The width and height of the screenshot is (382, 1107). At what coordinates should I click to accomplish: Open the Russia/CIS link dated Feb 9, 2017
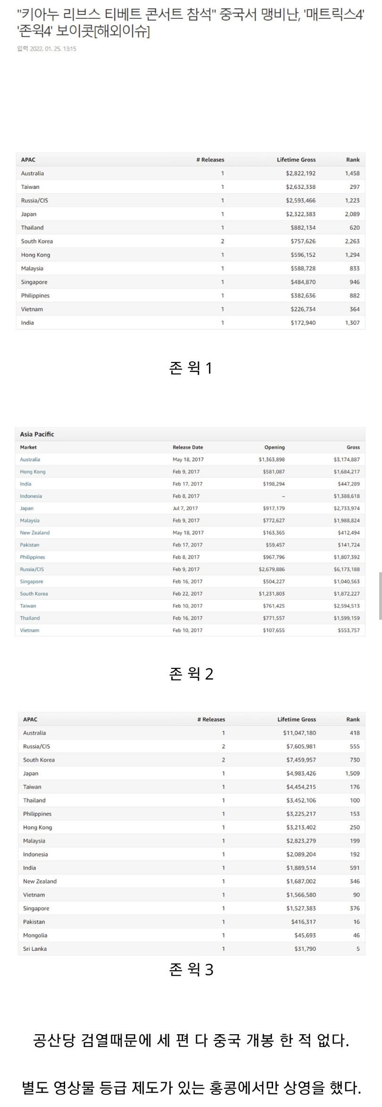pyautogui.click(x=32, y=569)
